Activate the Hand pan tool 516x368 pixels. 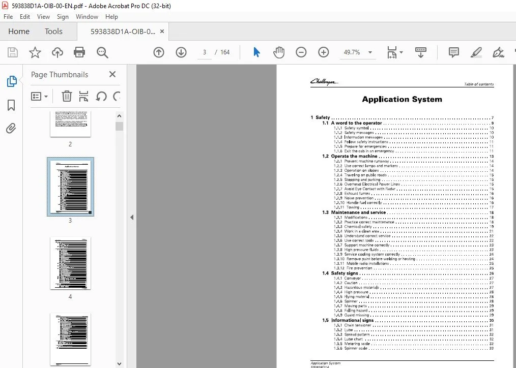(x=279, y=52)
